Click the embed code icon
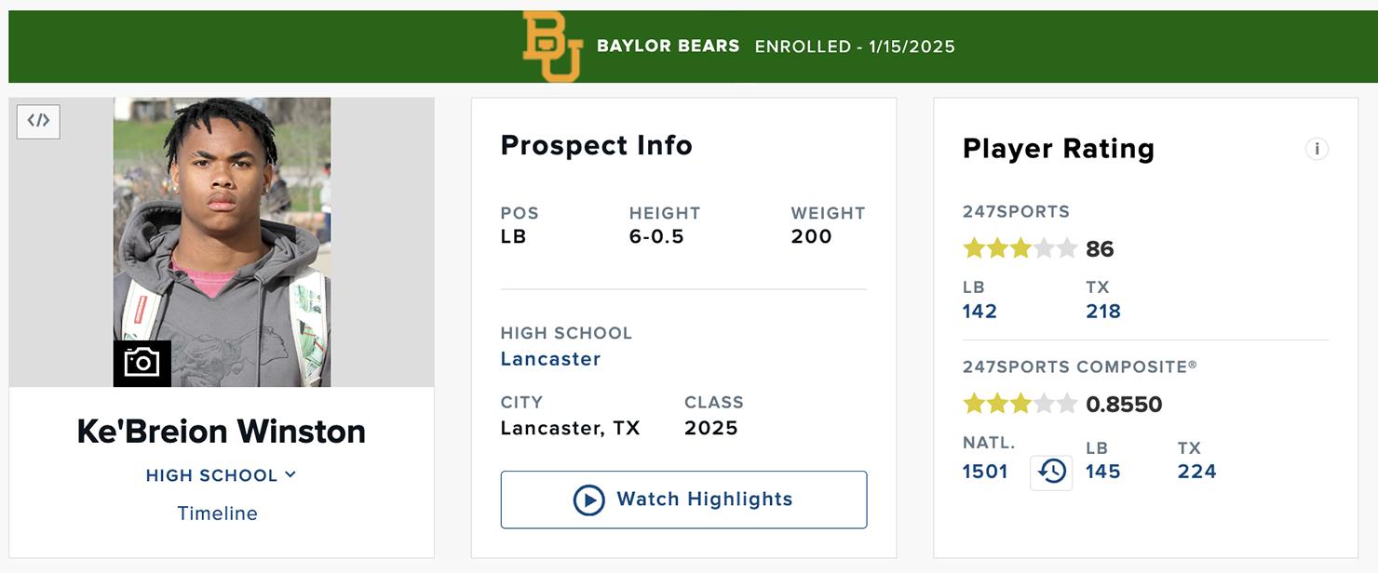Viewport: 1378px width, 573px height. 38,121
